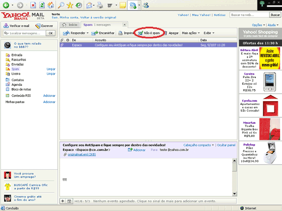The height and width of the screenshot is (211, 282).
Task: Close the Spam tab
Action: coord(124,24)
